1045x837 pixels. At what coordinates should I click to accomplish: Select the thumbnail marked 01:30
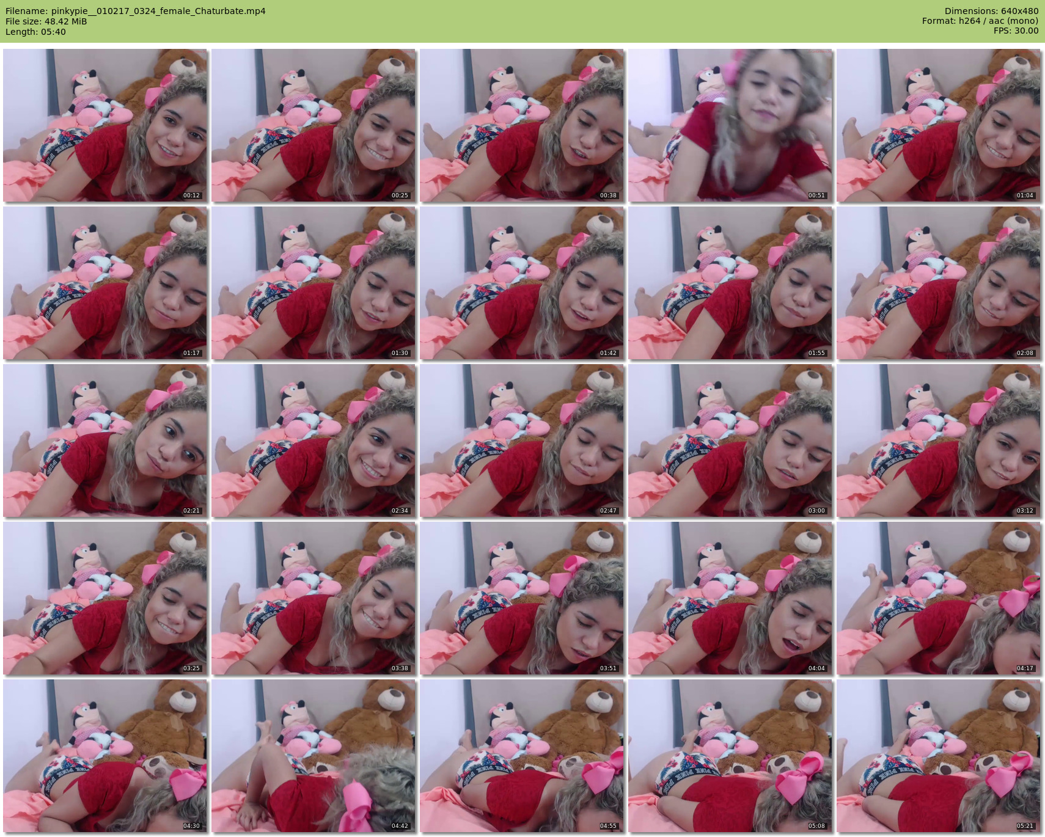(313, 283)
